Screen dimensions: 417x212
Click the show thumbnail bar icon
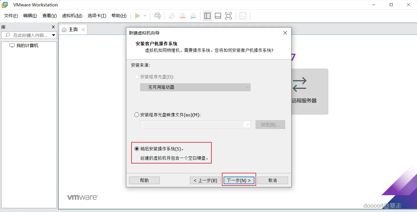coord(218,16)
